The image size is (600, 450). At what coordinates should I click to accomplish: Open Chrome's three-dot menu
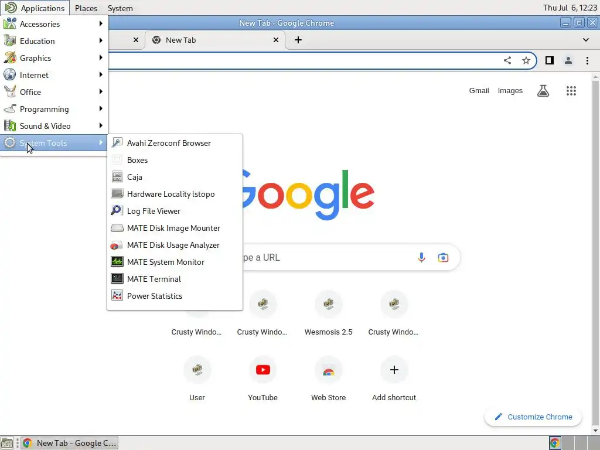pos(587,60)
